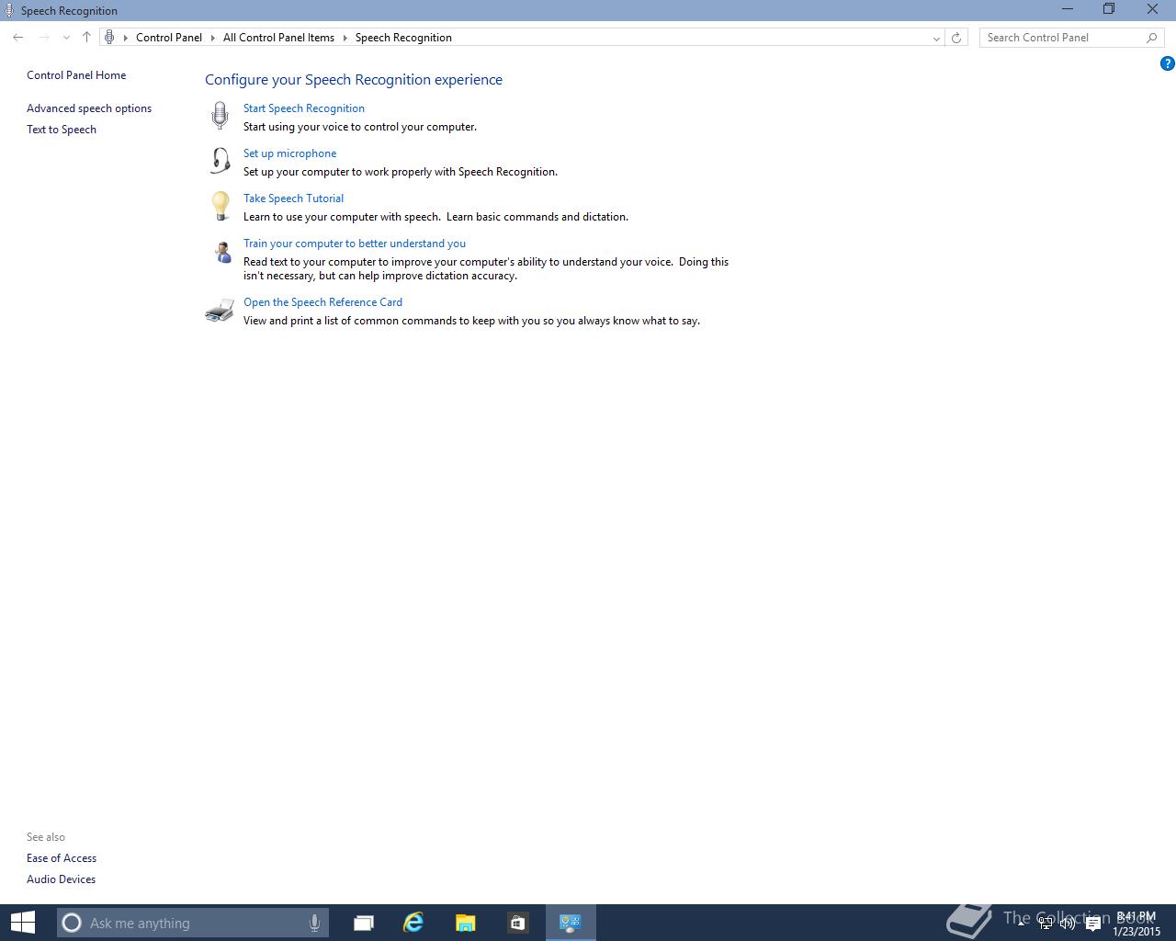Click the taskbar clock and date
Viewport: 1176px width, 941px height.
click(x=1136, y=924)
